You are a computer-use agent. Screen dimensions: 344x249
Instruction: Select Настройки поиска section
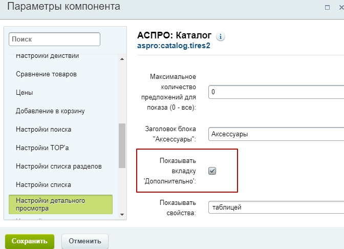coord(44,129)
